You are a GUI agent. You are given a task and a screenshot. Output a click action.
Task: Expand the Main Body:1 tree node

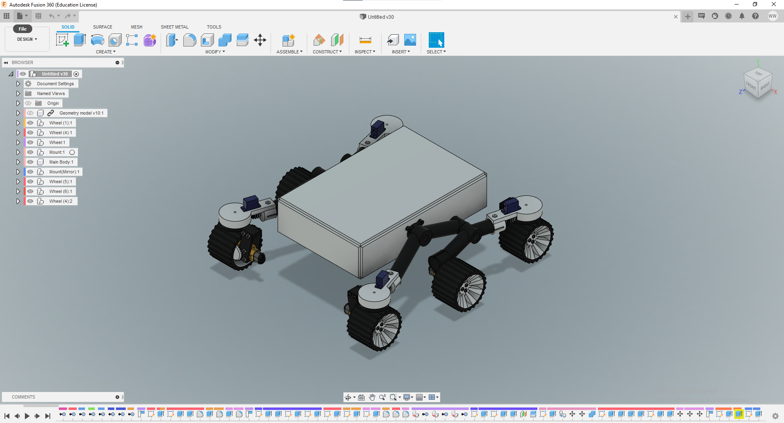pyautogui.click(x=18, y=162)
